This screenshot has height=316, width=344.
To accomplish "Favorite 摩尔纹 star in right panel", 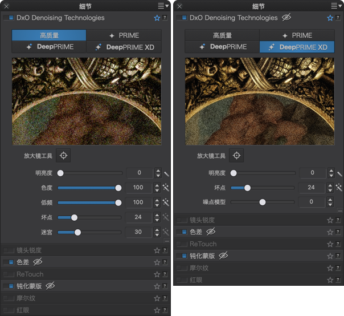I will point(330,268).
